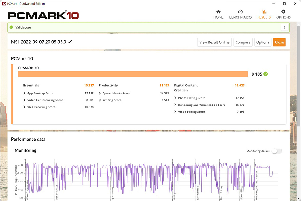Click the Rendering and Visualization chart marker
The image size is (301, 201).
(x=256, y=185)
